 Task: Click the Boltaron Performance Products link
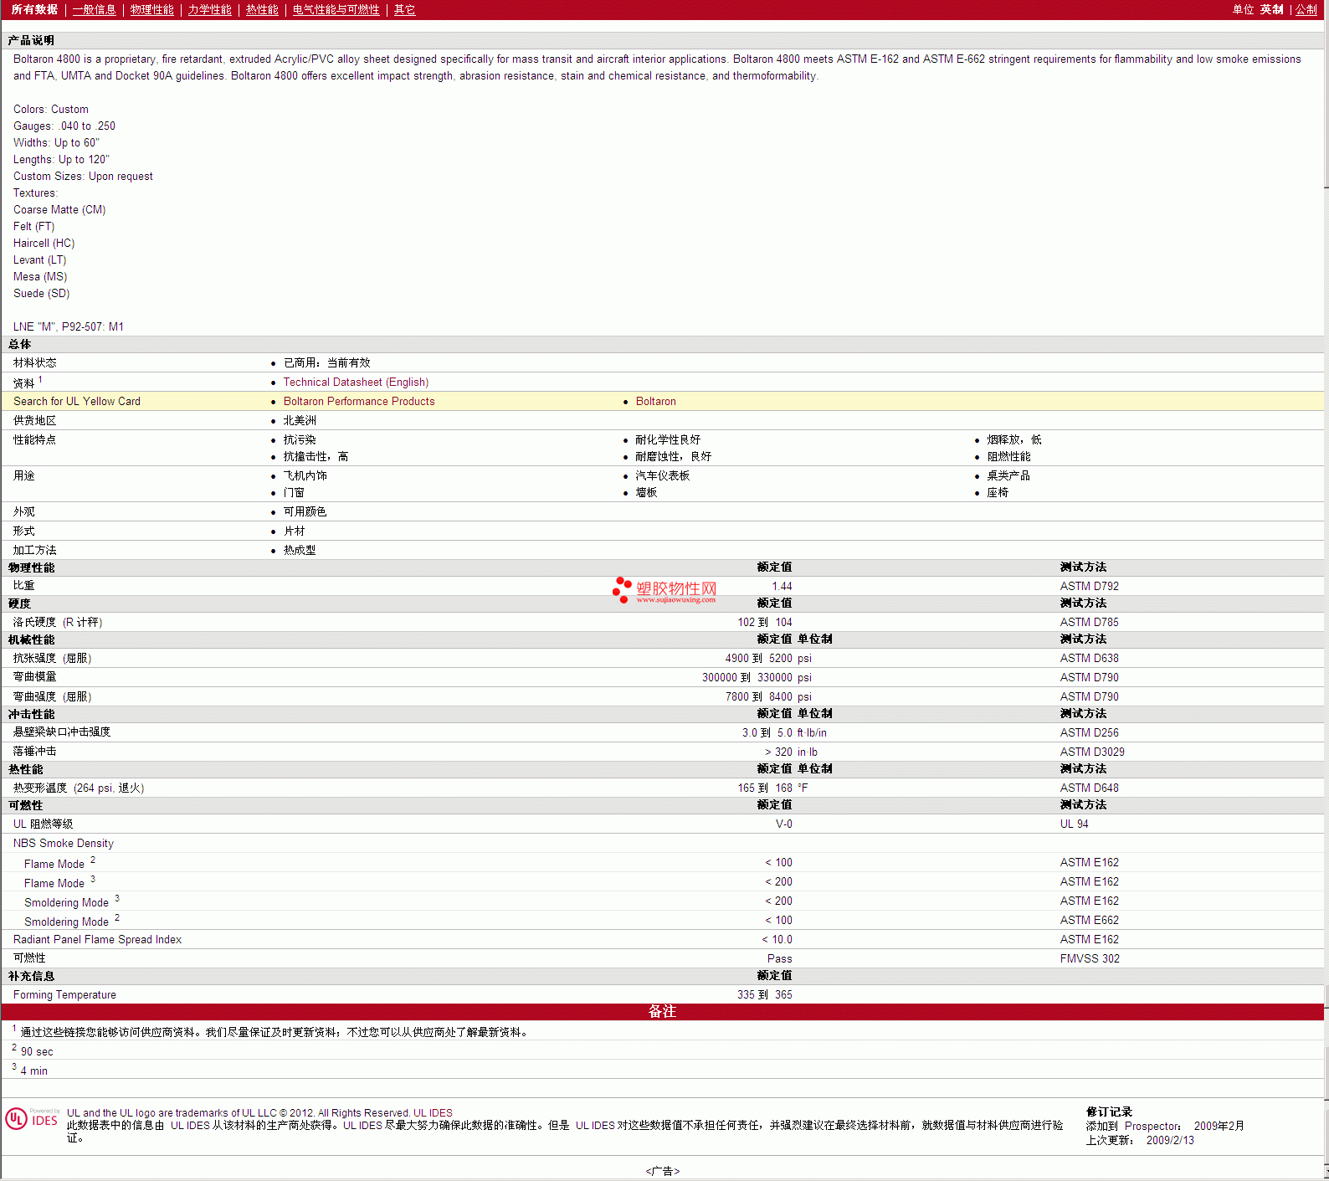[x=359, y=402]
